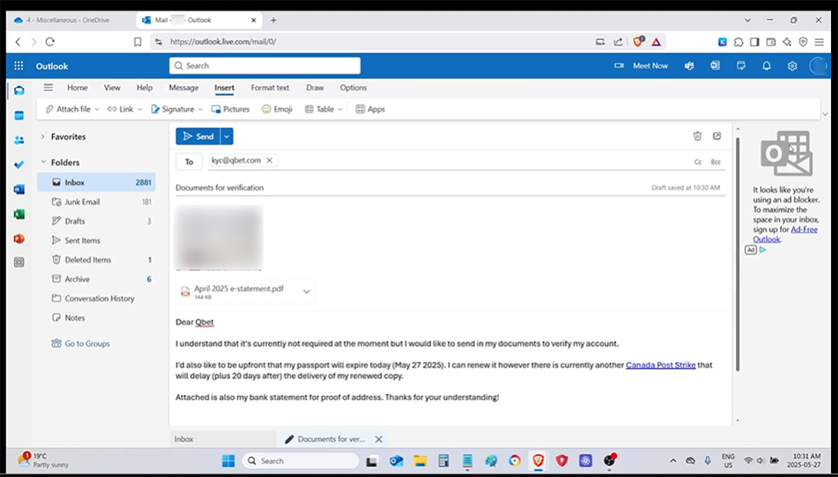Send the email

(198, 136)
